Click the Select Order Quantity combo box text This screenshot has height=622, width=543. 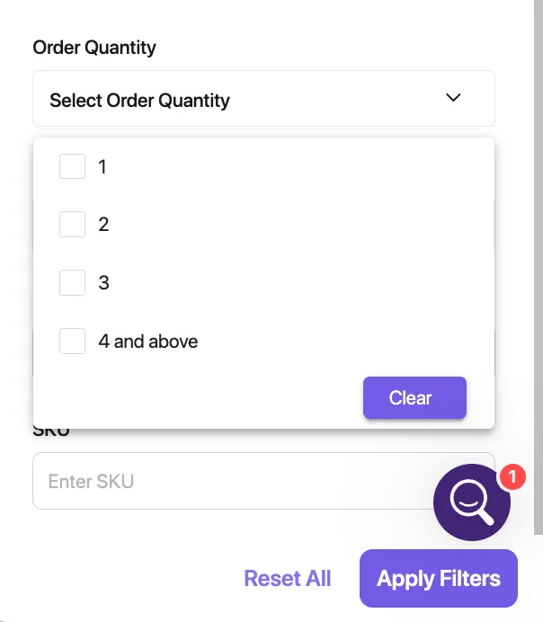coord(140,101)
